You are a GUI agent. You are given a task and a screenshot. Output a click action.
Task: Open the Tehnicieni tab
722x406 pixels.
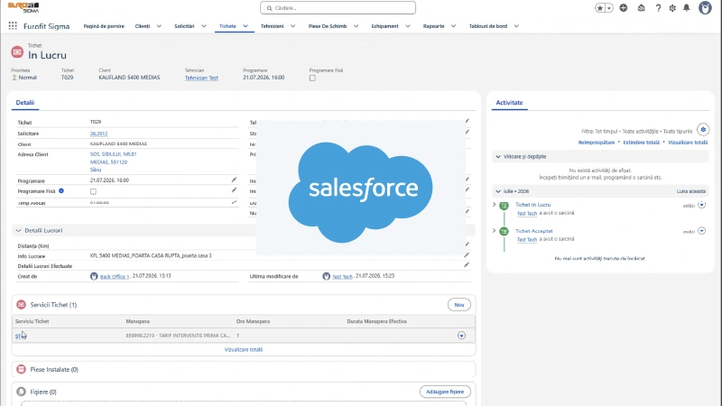(273, 26)
